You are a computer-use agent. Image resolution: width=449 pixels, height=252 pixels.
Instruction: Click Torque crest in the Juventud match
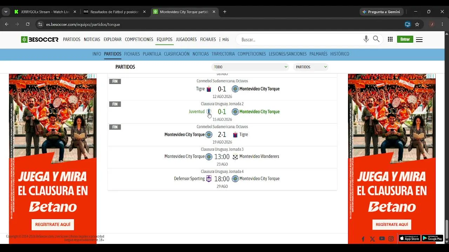235,112
